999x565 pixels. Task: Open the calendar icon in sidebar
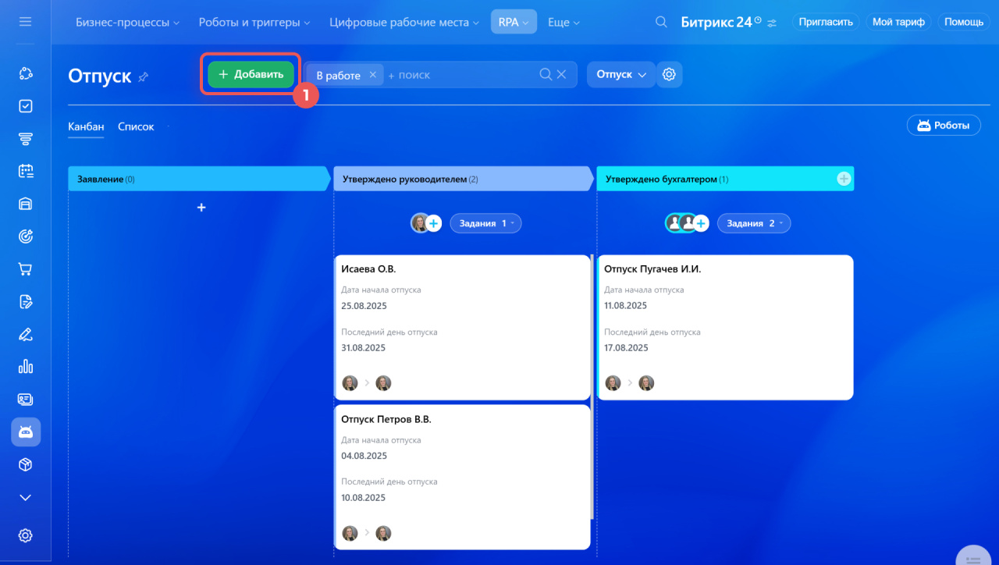(x=25, y=171)
